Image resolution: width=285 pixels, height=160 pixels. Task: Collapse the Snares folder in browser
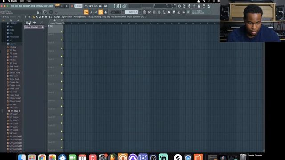(12, 44)
